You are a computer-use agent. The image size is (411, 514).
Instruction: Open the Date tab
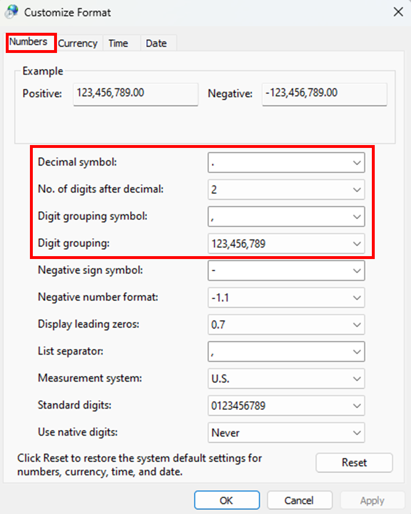coord(156,43)
